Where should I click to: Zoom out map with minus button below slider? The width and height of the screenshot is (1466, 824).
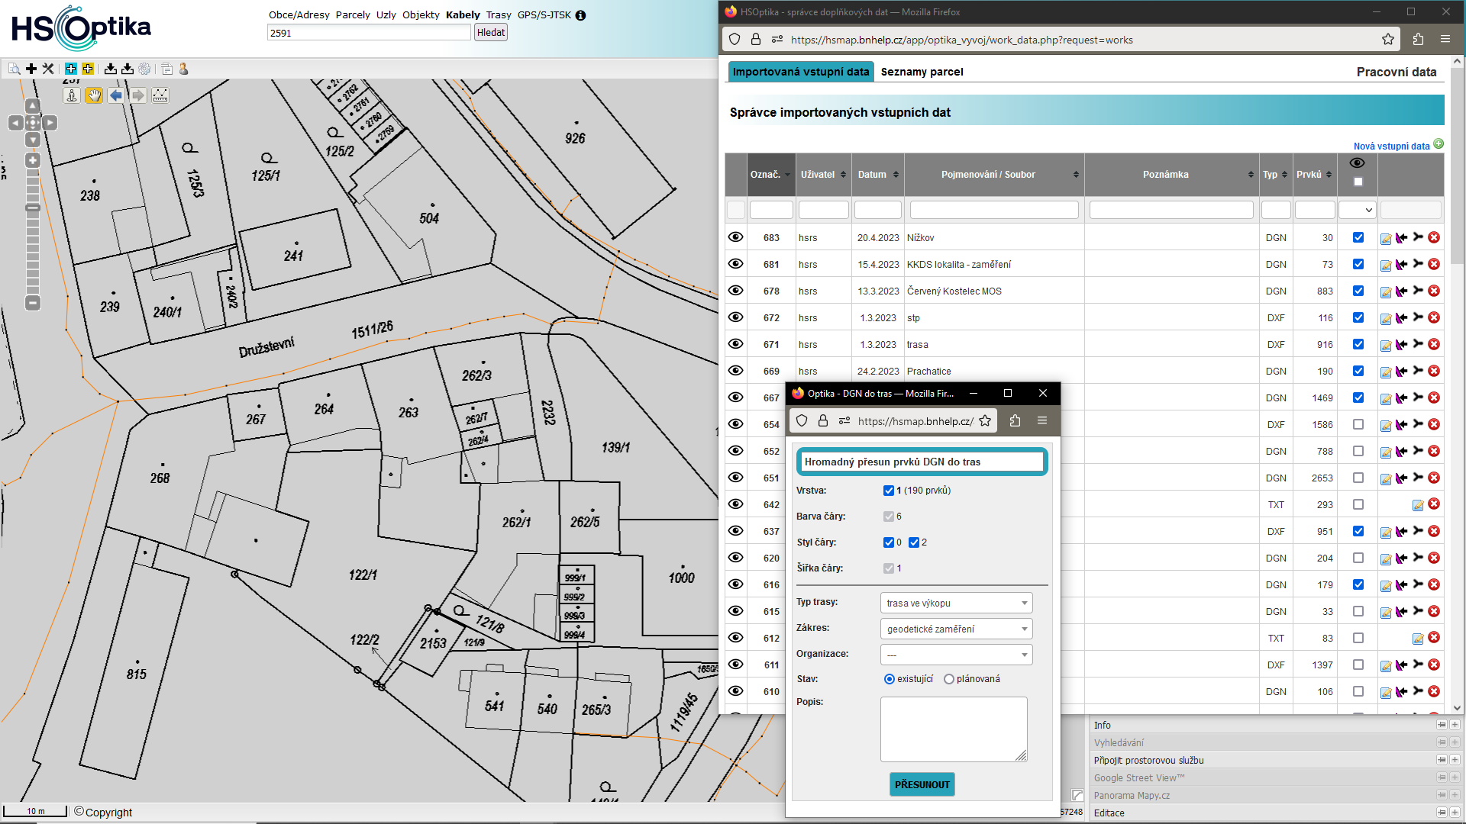[x=33, y=303]
